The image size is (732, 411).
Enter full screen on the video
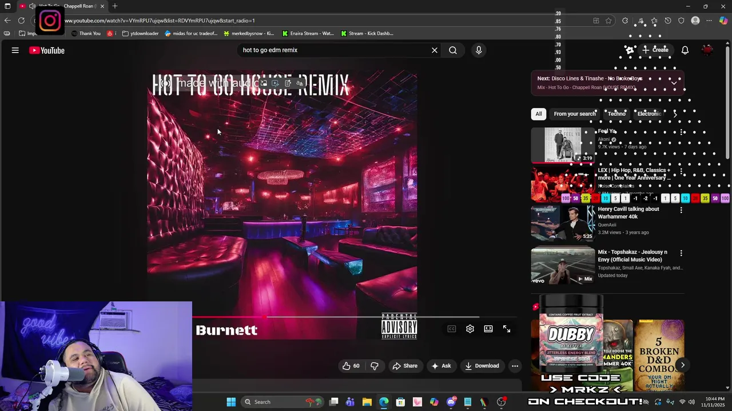(507, 329)
